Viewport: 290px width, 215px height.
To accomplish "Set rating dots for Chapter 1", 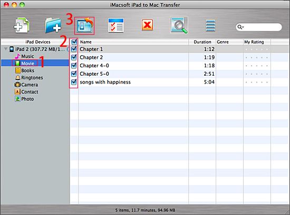I will pos(257,49).
